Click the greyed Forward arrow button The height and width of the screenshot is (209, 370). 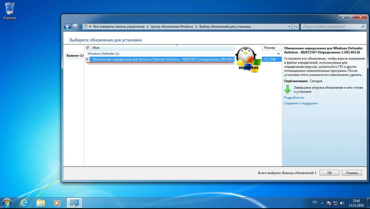coord(75,27)
